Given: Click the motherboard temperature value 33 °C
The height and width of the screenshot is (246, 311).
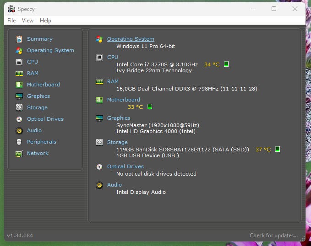Looking at the screenshot, I should point(135,107).
